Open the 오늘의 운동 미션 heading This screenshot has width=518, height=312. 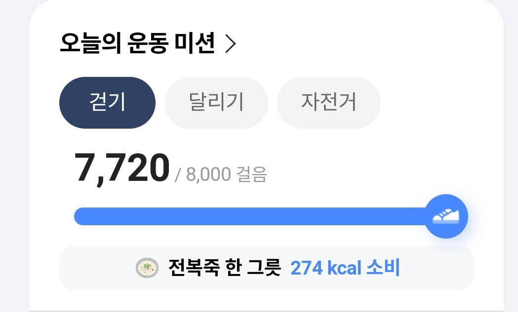coord(137,45)
